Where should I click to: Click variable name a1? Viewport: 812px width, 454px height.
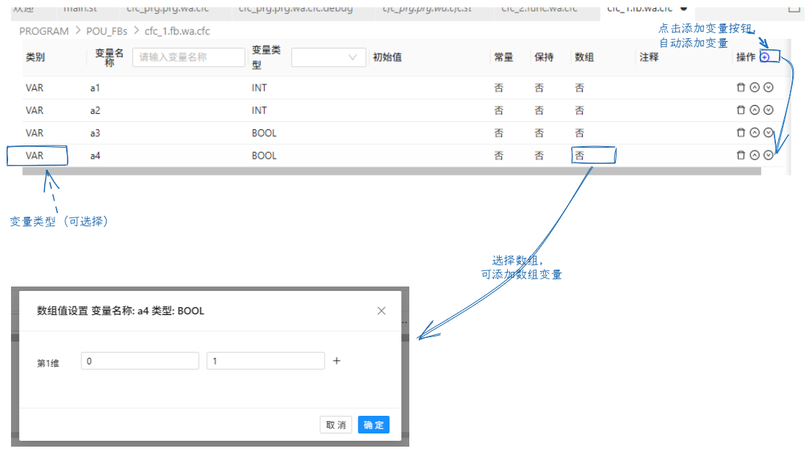(x=95, y=87)
